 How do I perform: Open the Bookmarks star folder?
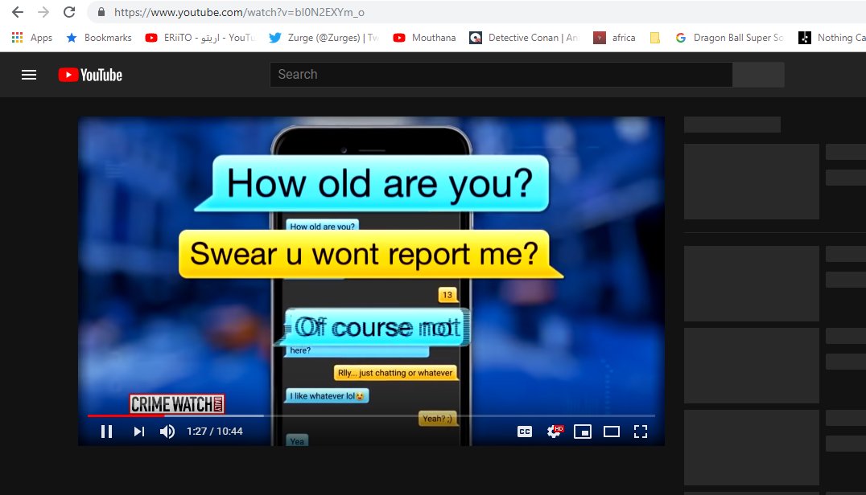(99, 38)
